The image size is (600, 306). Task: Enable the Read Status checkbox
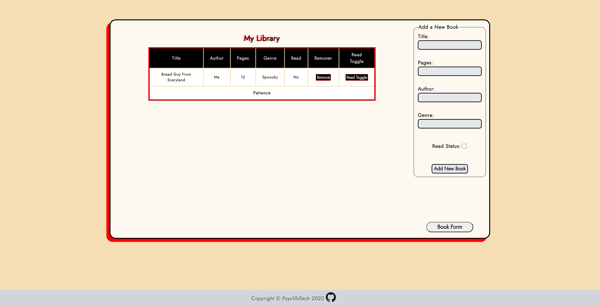[x=464, y=146]
